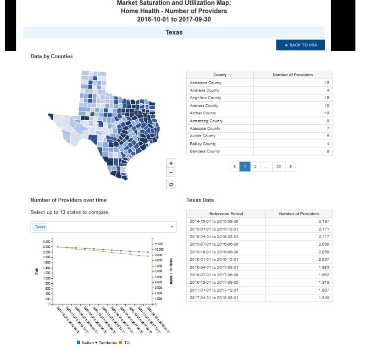Zoom out on the Texas map
This screenshot has height=358, width=383.
171,173
